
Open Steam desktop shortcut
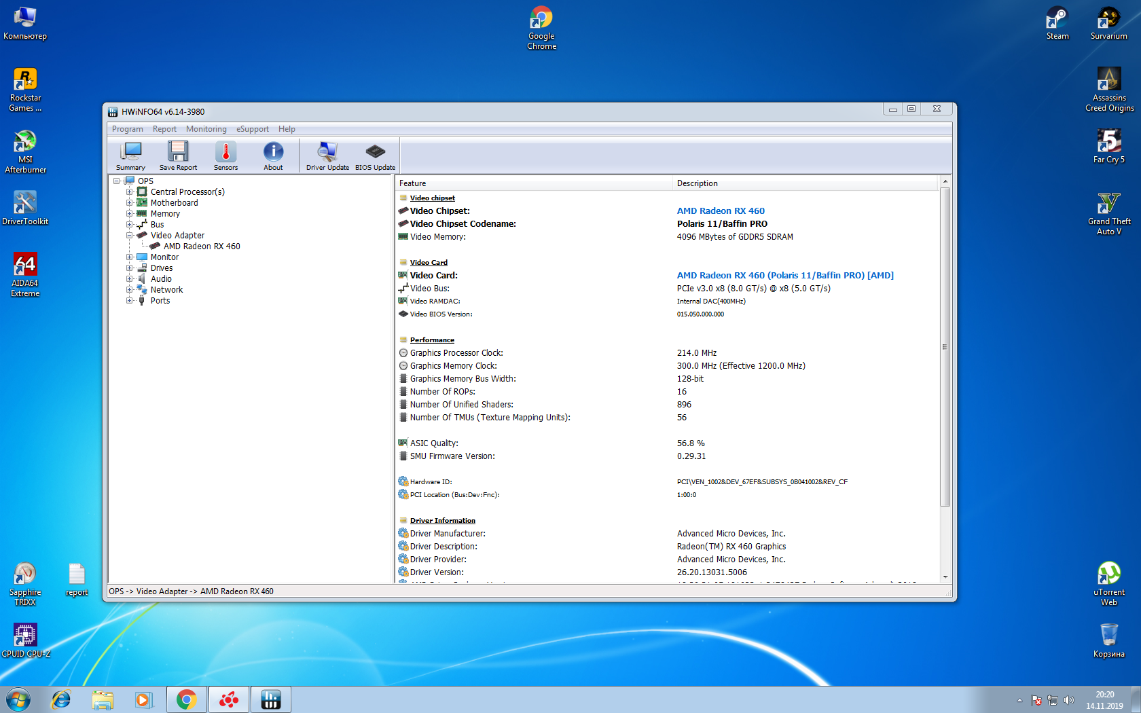click(x=1057, y=24)
